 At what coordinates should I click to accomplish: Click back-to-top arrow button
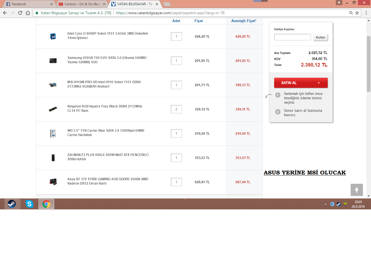click(357, 190)
